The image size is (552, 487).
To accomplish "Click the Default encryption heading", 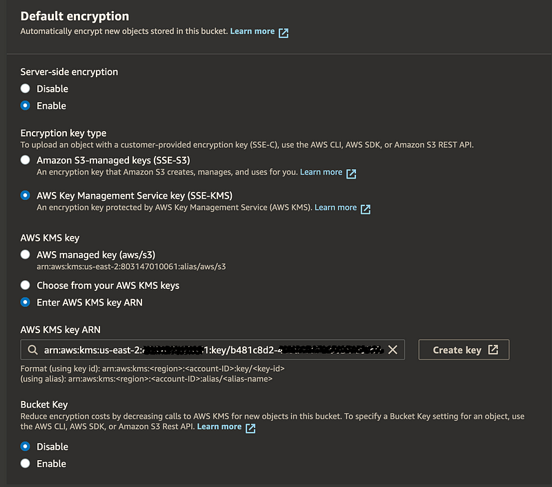I will 75,16.
